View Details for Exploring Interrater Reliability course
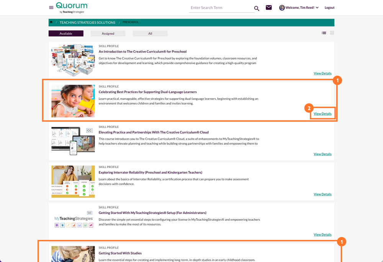 (x=322, y=194)
